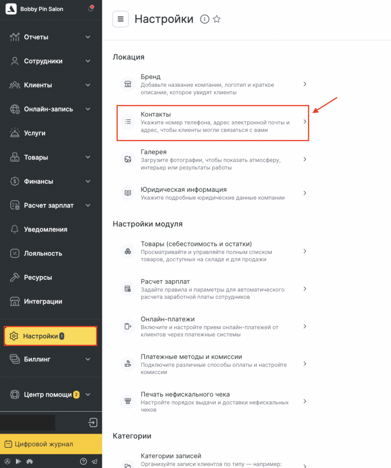The width and height of the screenshot is (391, 468).
Task: Open Юридическая информация settings
Action: point(213,193)
